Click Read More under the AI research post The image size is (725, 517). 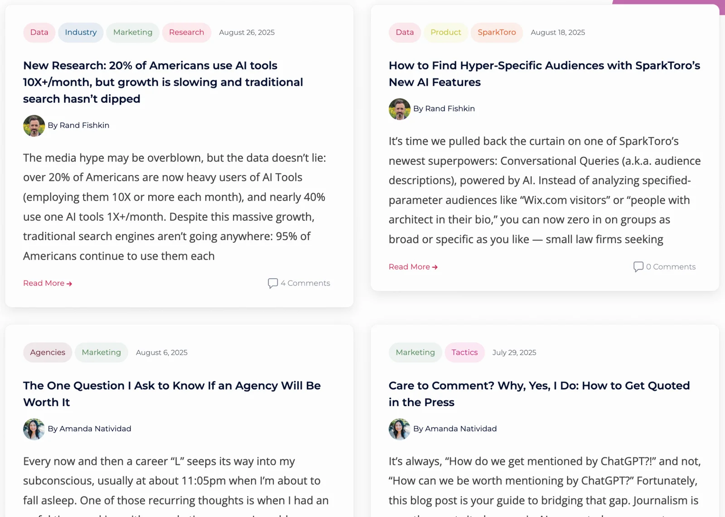[x=47, y=283]
